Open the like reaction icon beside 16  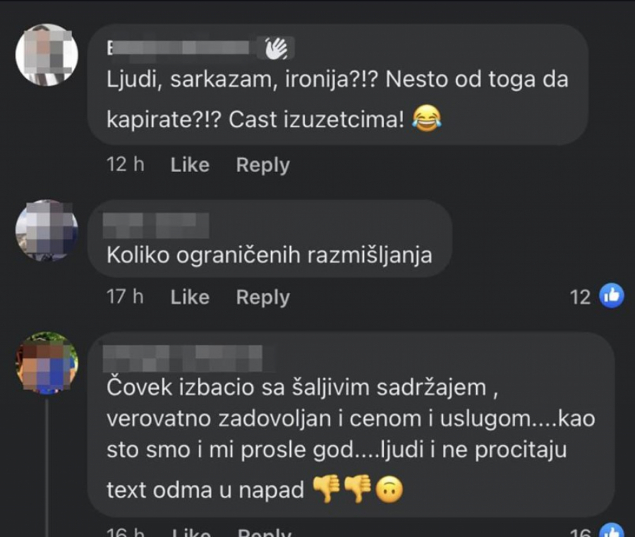pyautogui.click(x=612, y=531)
